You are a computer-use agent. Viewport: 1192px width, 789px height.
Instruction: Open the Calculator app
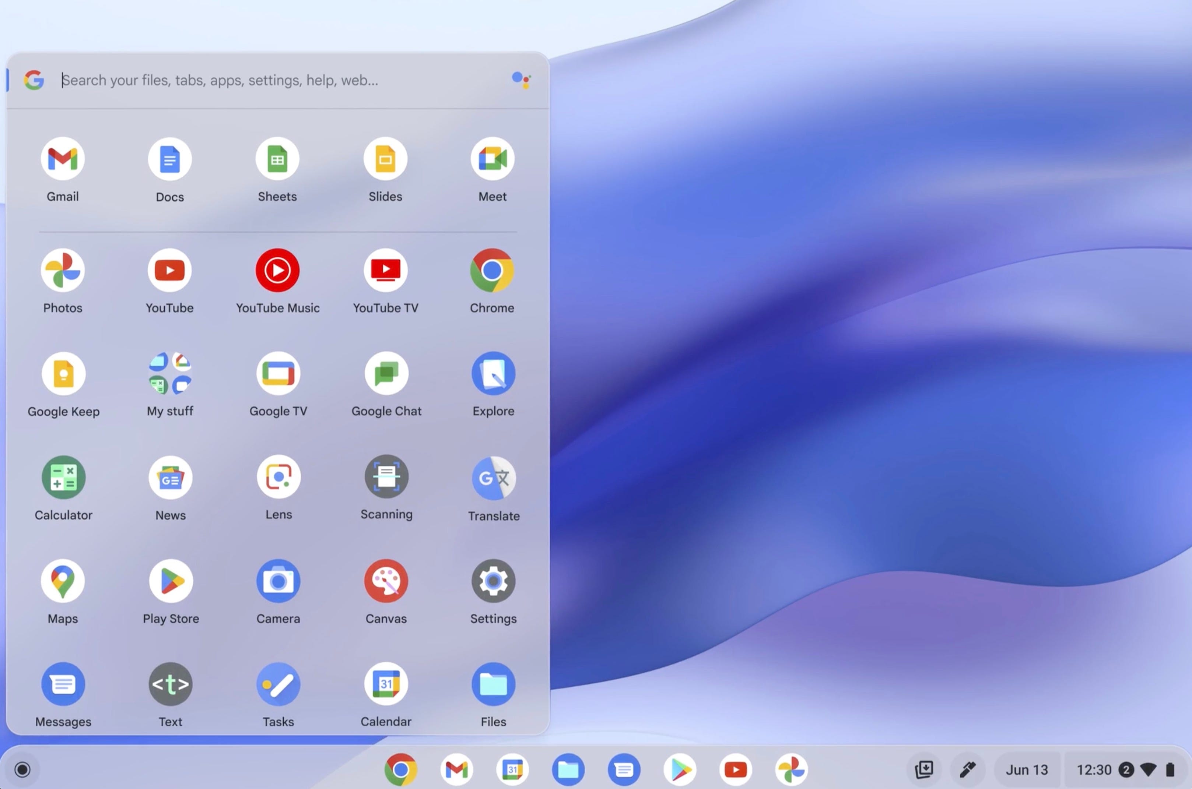63,478
